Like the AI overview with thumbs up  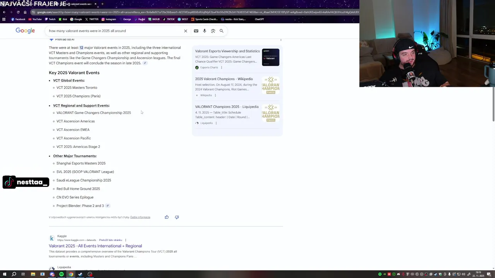click(x=167, y=217)
